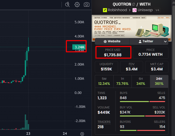Click the buys/sells ratio bar

[x=142, y=101]
